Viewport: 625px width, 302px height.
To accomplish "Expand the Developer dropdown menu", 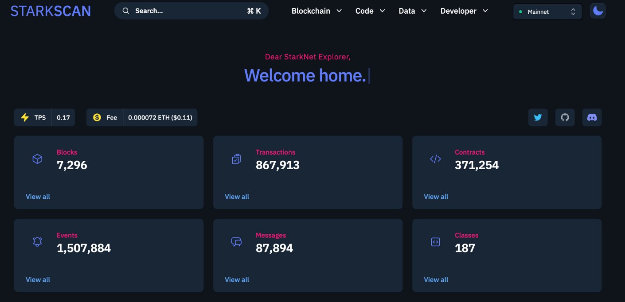I will pyautogui.click(x=464, y=11).
